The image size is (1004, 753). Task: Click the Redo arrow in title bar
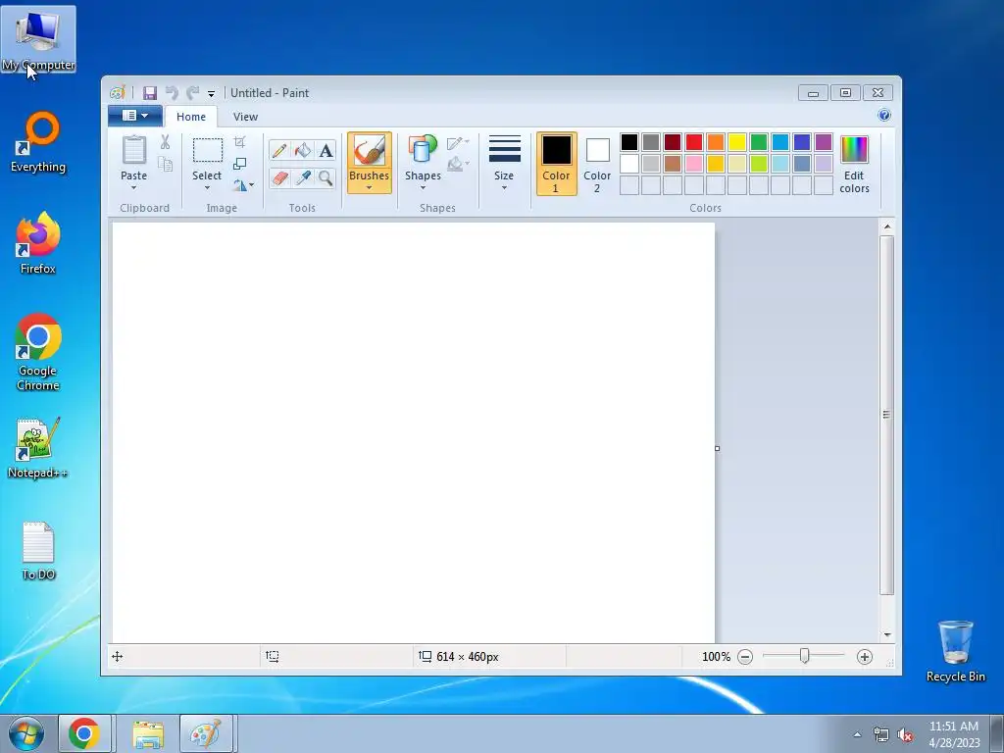coord(193,93)
